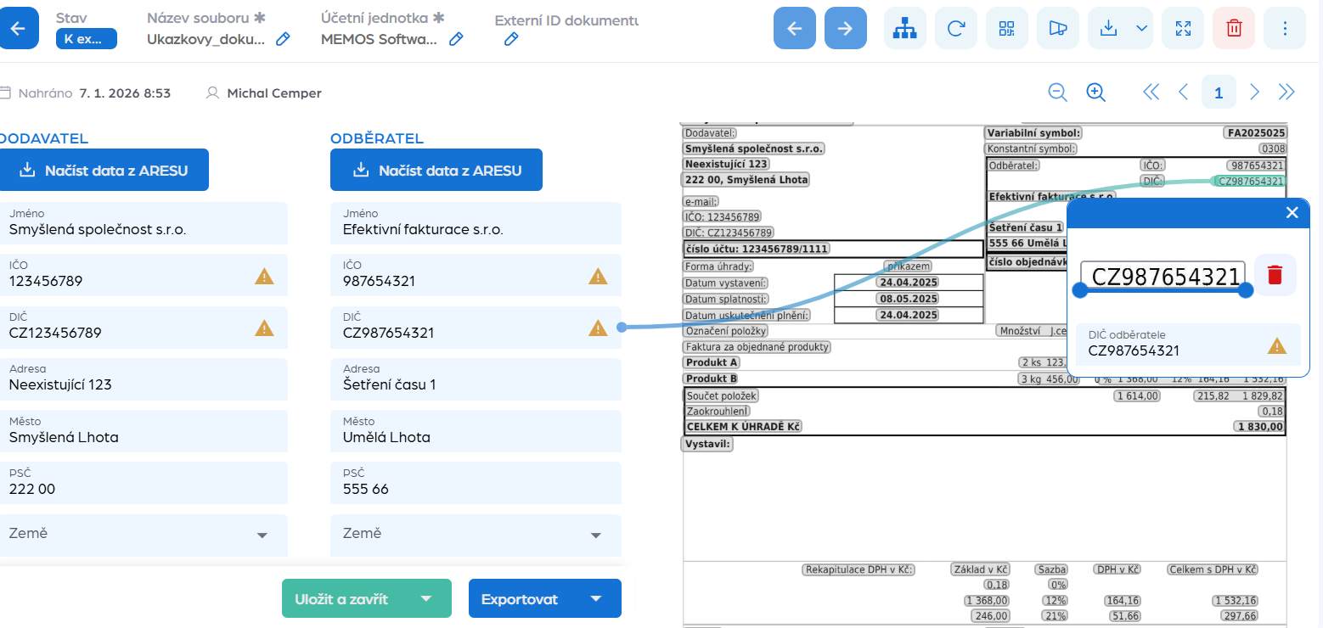Click the customer IČO warning triangle

tap(598, 275)
